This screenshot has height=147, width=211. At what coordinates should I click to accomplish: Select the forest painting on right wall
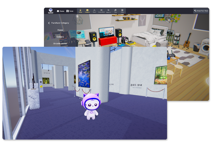point(161,75)
